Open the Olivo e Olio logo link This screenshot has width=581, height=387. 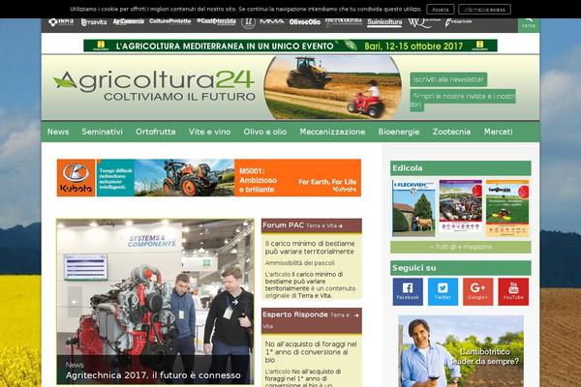pos(305,22)
